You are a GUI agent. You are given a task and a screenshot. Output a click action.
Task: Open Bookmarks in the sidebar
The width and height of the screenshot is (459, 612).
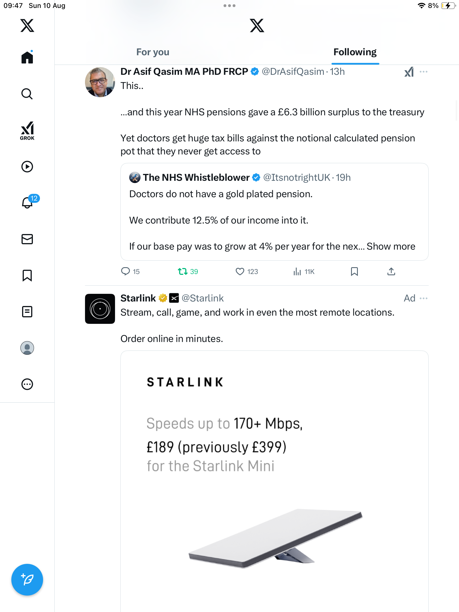[27, 275]
